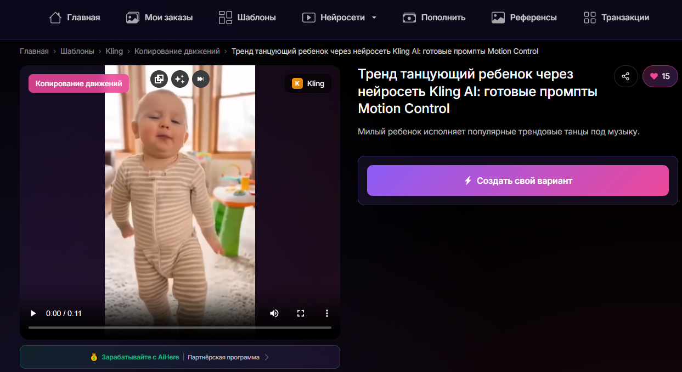Mute the video with the volume icon
This screenshot has height=372, width=682.
tap(274, 313)
